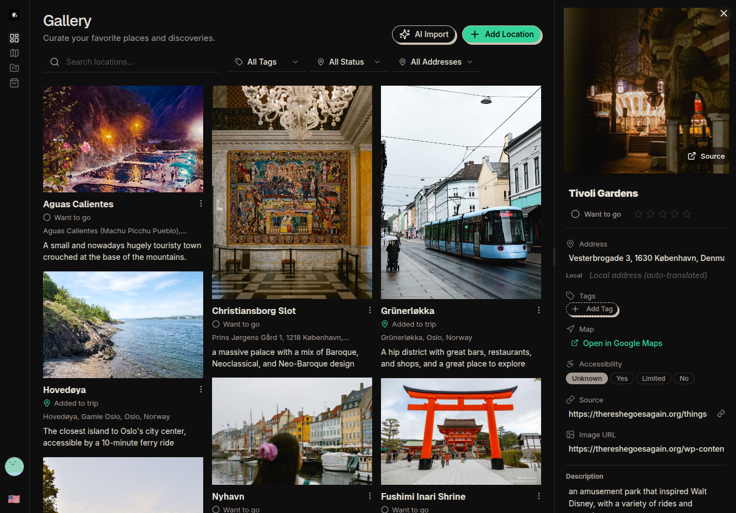The height and width of the screenshot is (513, 736).
Task: Select the Gallery grid view icon
Action: pos(14,38)
